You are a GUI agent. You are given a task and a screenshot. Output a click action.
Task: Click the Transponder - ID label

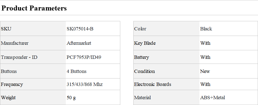(x=19, y=57)
